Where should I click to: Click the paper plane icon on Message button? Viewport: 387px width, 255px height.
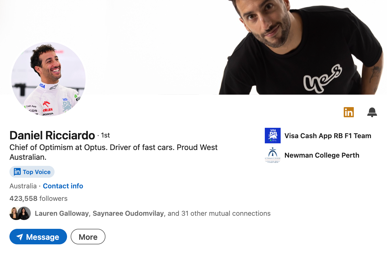(20, 237)
